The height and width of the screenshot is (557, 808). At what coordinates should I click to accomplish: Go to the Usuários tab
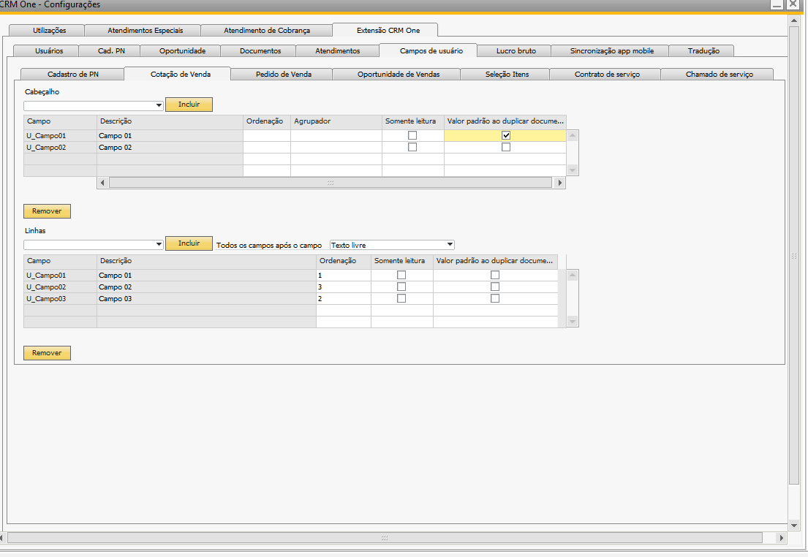click(49, 51)
